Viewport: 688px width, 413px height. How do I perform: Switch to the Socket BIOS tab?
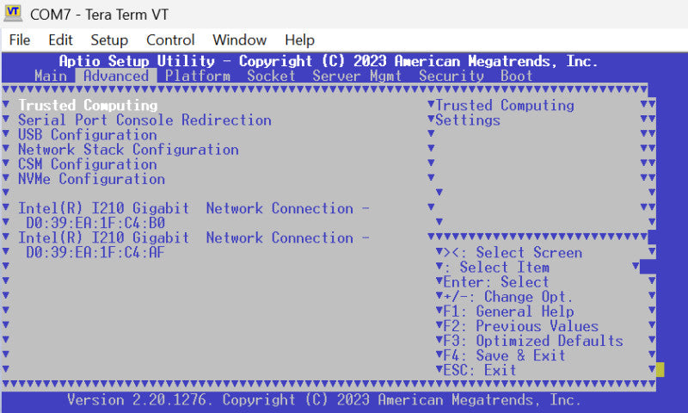coord(271,76)
